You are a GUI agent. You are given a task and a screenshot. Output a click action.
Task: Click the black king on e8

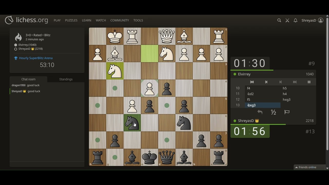[x=149, y=157]
